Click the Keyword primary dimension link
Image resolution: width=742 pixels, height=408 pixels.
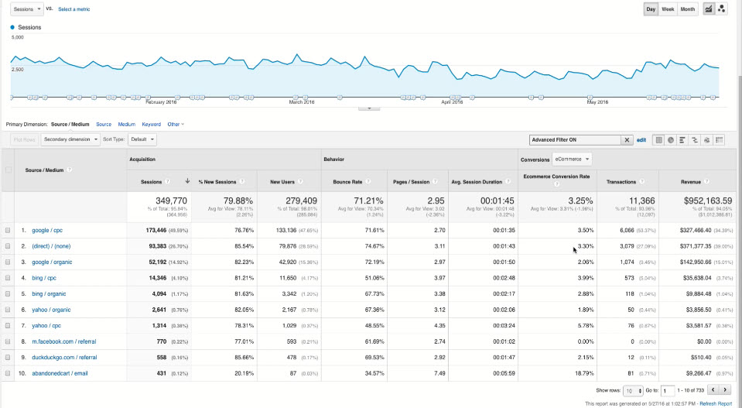(x=151, y=124)
